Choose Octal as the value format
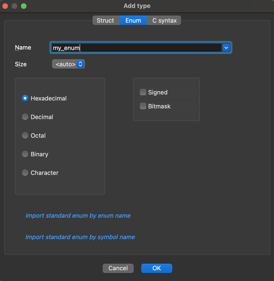Image resolution: width=274 pixels, height=281 pixels. coord(25,136)
